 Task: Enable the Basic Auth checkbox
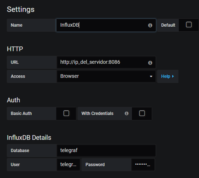pos(66,113)
